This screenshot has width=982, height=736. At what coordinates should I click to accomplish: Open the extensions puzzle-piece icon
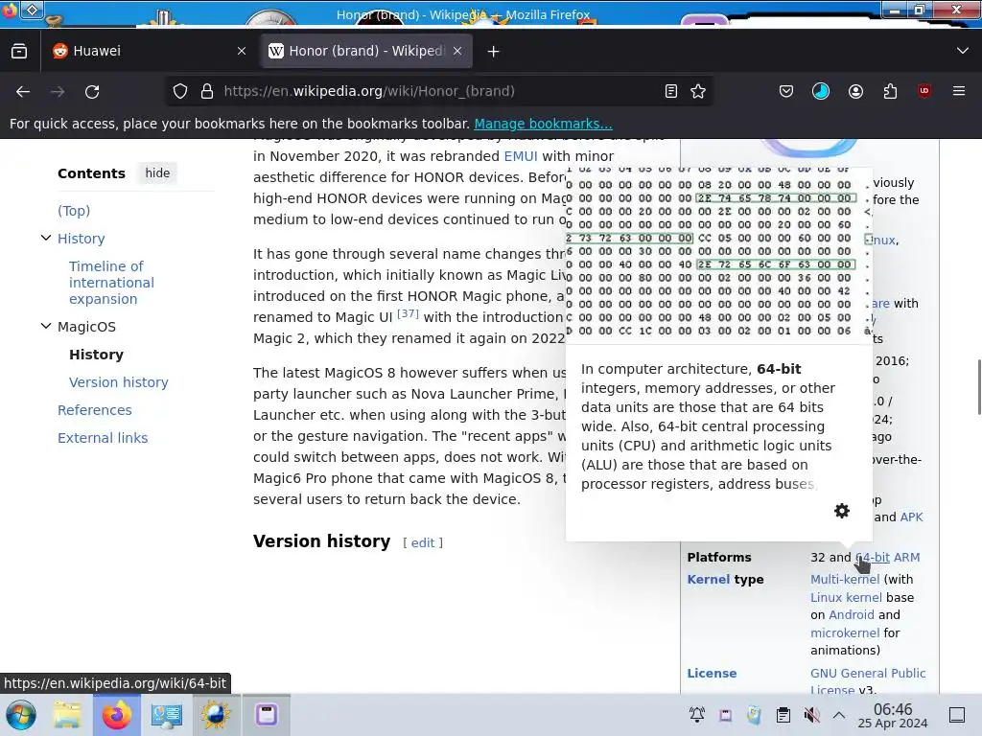[890, 91]
